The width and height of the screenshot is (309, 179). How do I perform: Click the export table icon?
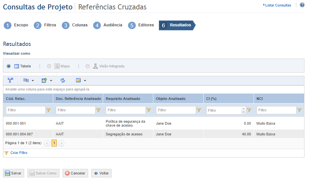click(x=44, y=80)
